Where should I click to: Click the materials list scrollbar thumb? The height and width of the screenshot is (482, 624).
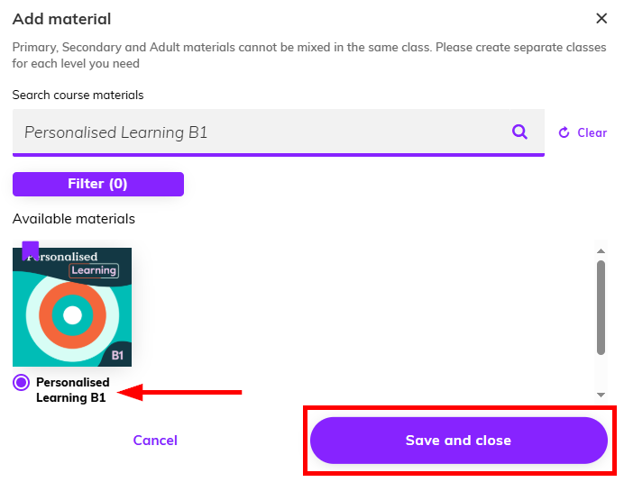point(601,306)
